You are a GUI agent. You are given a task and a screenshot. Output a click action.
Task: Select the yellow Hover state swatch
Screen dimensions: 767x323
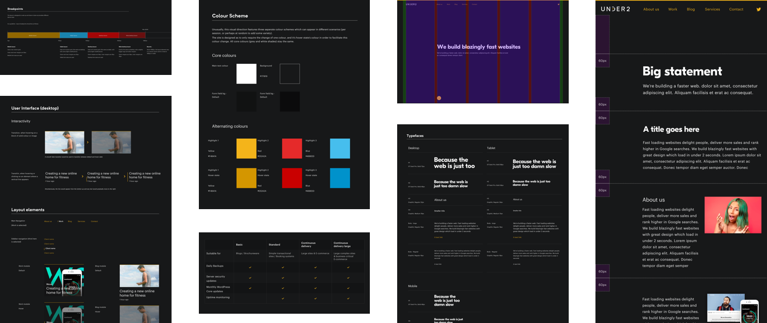[246, 178]
